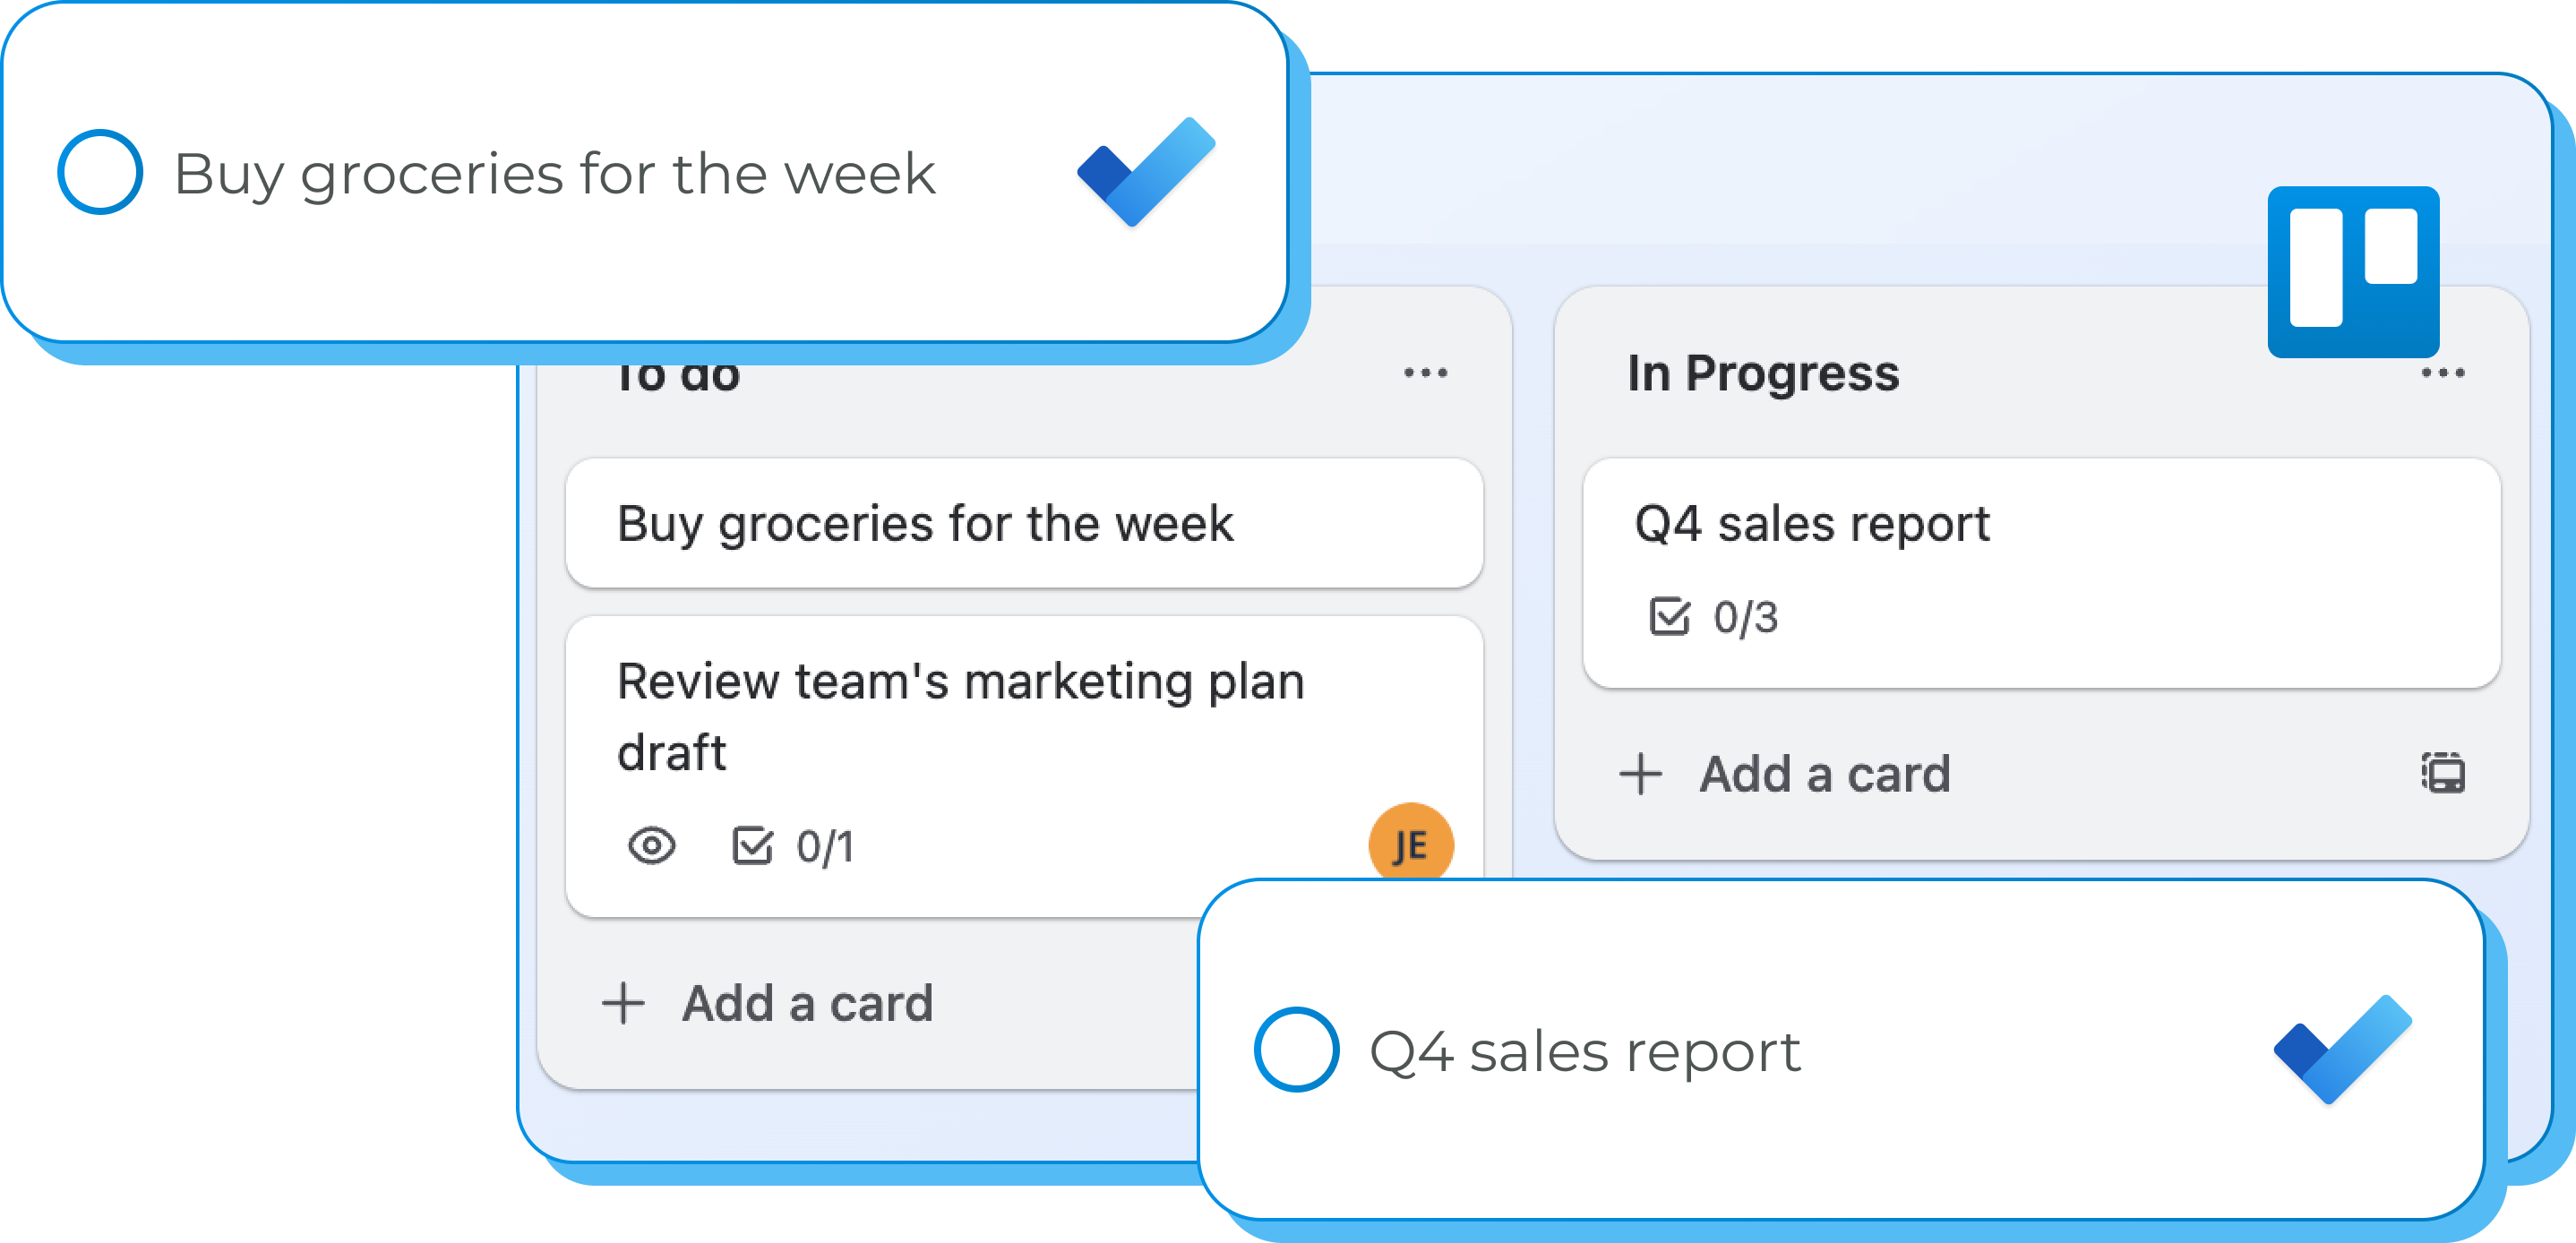Open the Buy groceries for the week card
The height and width of the screenshot is (1243, 2576).
1023,523
